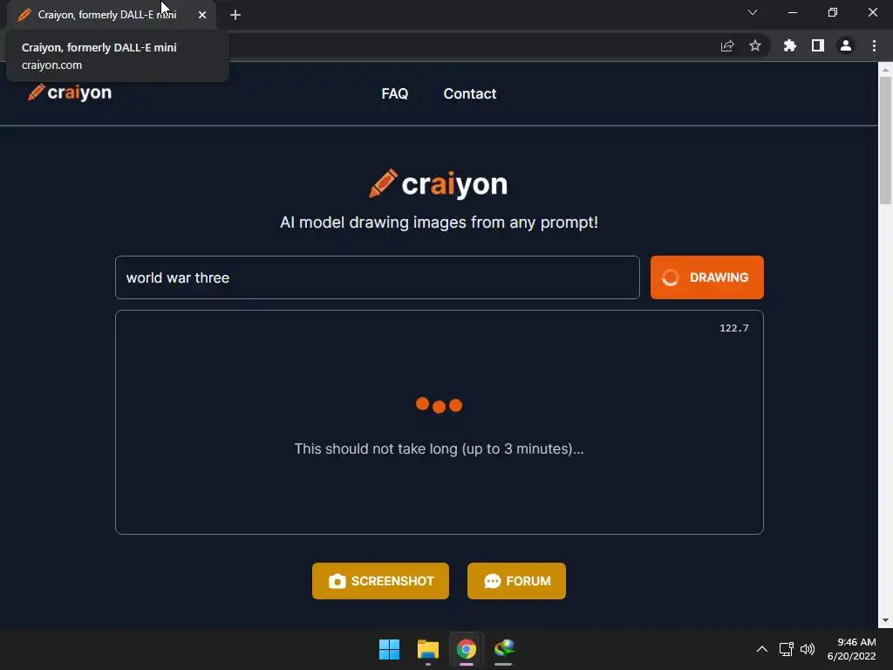This screenshot has width=893, height=670.
Task: Open the Internet Download Manager taskbar icon
Action: [504, 649]
